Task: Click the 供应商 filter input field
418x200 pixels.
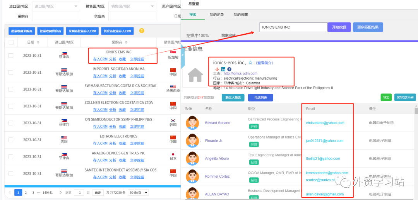Action: (132, 16)
